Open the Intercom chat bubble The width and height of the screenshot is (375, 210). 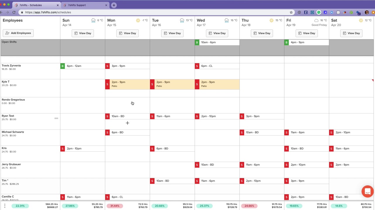coord(367,191)
